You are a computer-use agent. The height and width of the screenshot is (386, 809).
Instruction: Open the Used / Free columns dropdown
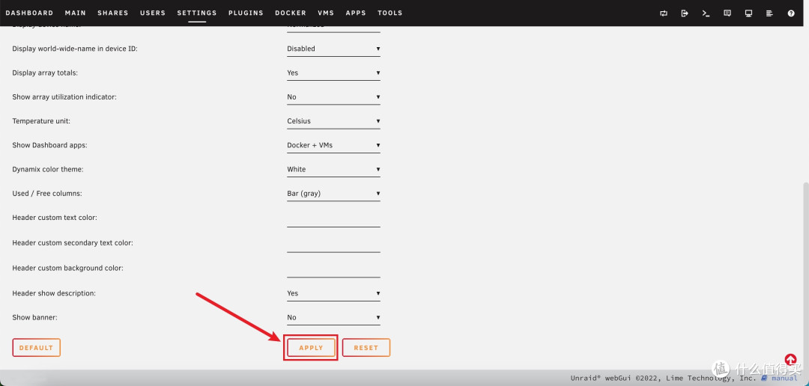click(333, 193)
